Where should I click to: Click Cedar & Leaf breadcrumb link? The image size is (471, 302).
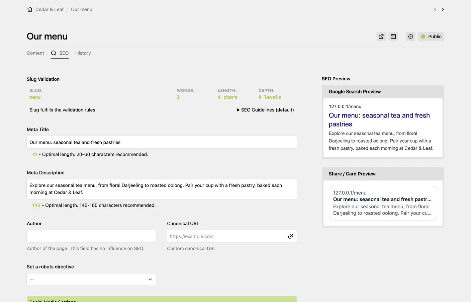(50, 9)
